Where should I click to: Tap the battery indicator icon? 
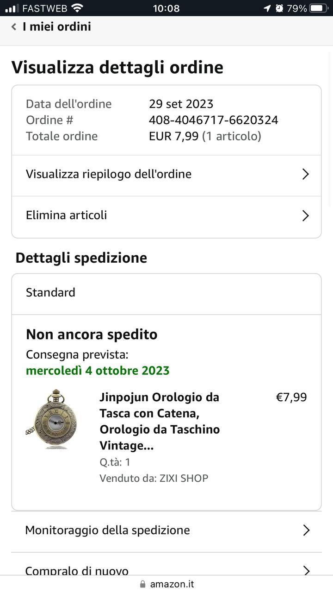(318, 8)
